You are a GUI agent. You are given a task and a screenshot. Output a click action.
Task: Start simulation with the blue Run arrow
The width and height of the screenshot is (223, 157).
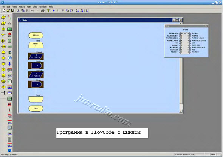tap(54, 11)
